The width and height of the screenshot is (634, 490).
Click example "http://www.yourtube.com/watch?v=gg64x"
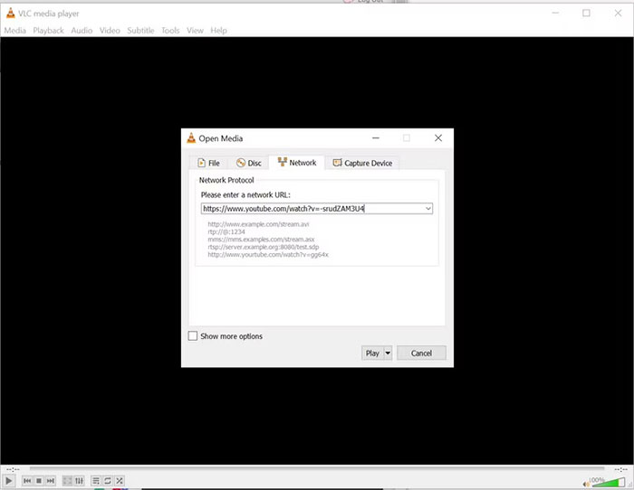coord(268,255)
